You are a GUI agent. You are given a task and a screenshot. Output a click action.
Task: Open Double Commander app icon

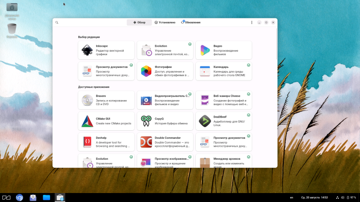click(x=146, y=142)
